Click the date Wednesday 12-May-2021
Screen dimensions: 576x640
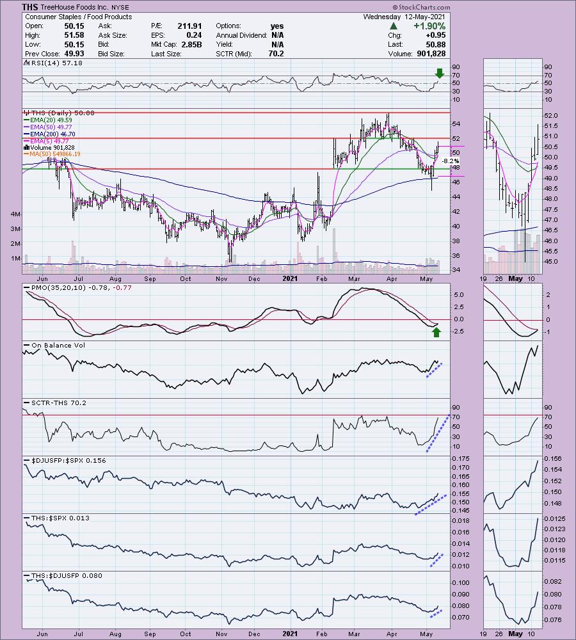[x=404, y=17]
